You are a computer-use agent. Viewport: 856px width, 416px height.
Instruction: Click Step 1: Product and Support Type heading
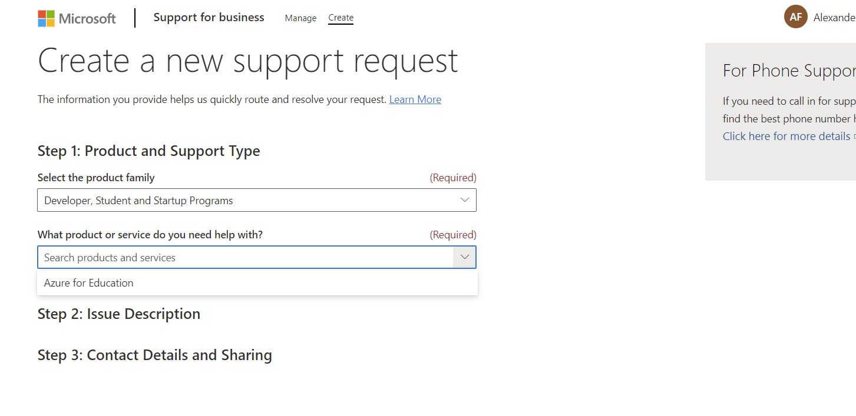point(149,151)
